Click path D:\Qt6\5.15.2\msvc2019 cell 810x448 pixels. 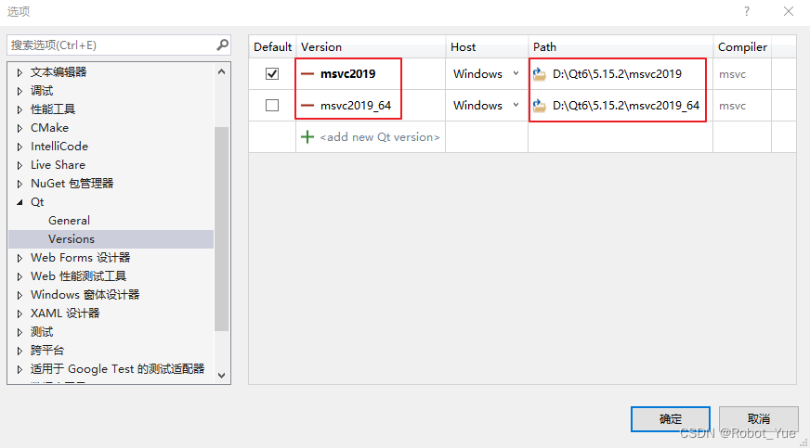(617, 73)
